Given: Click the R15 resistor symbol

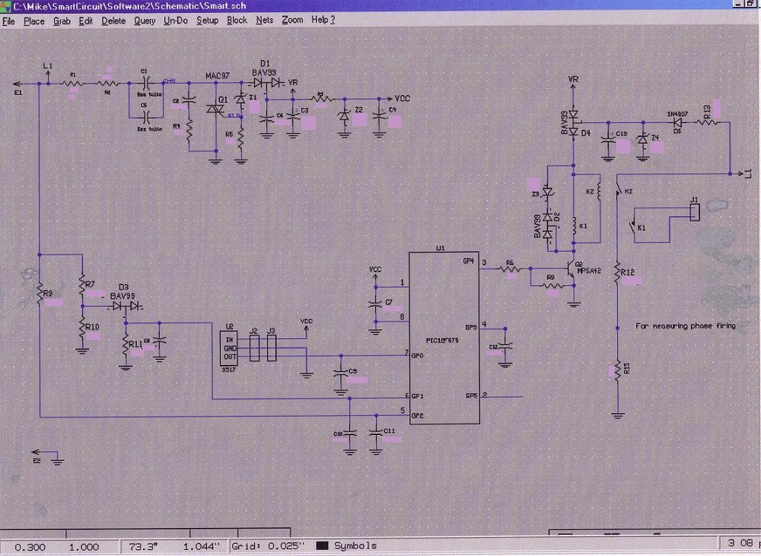Looking at the screenshot, I should click(x=618, y=370).
